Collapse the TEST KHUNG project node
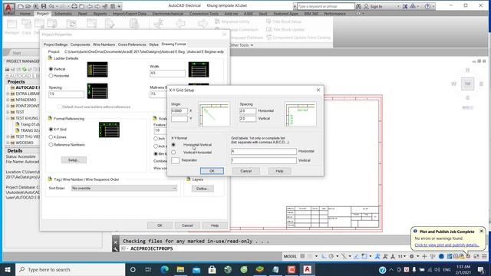 (8, 118)
